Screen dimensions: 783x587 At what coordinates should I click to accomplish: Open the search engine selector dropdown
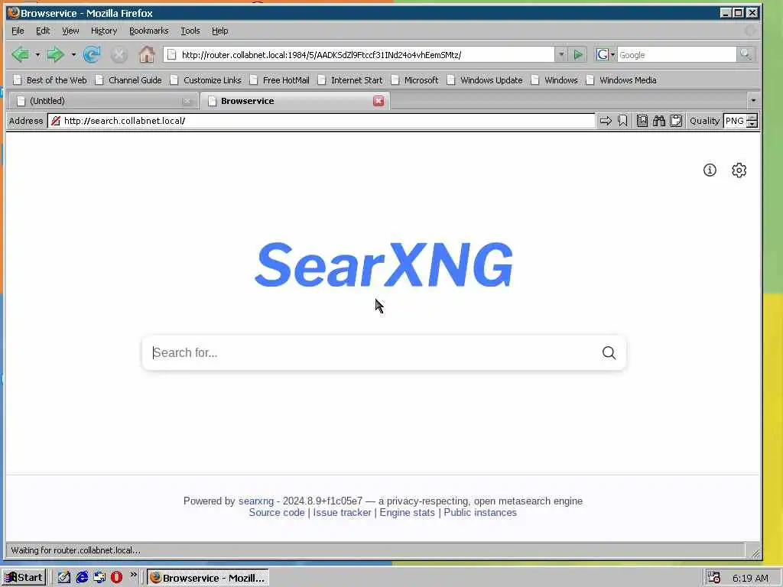tap(606, 54)
